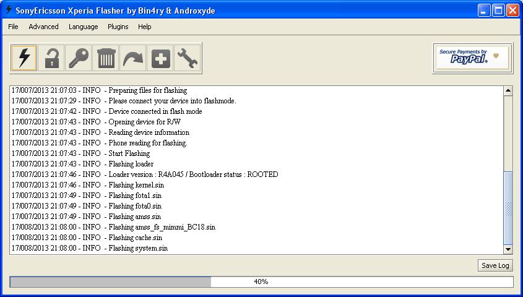
Task: Open the File menu
Action: tap(13, 27)
